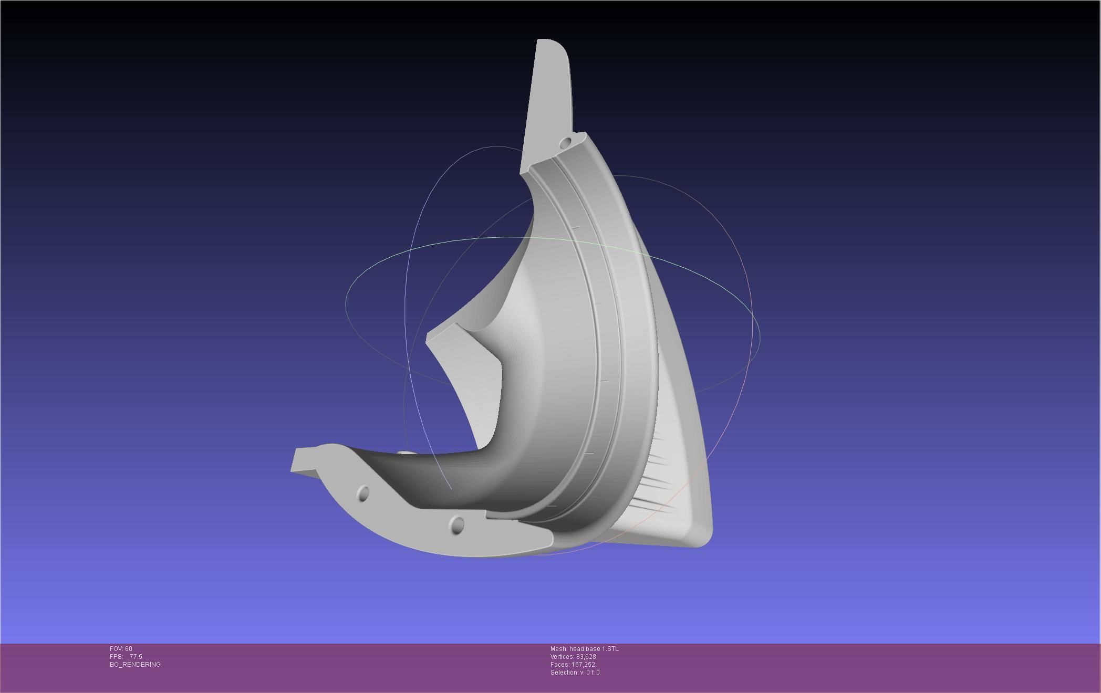Click the 'Mesh: head base 1.STL' text
1101x693 pixels.
point(585,649)
